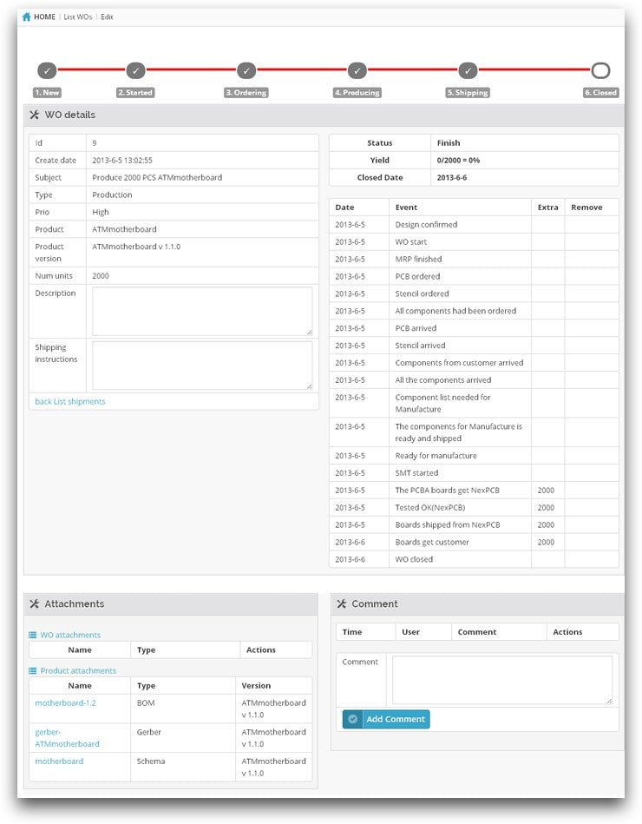642x824 pixels.
Task: Open the WO attachments link
Action: (x=70, y=635)
